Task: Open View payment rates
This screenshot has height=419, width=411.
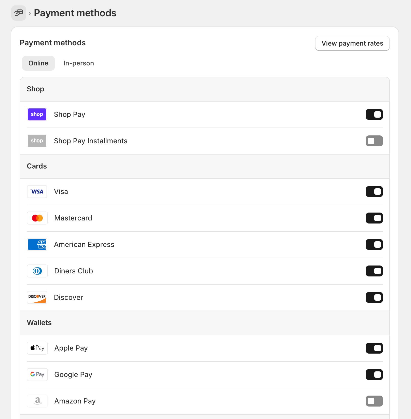Action: point(352,43)
